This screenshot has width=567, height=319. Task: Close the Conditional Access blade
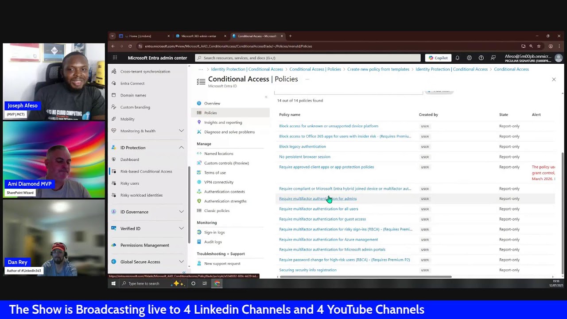click(x=554, y=79)
